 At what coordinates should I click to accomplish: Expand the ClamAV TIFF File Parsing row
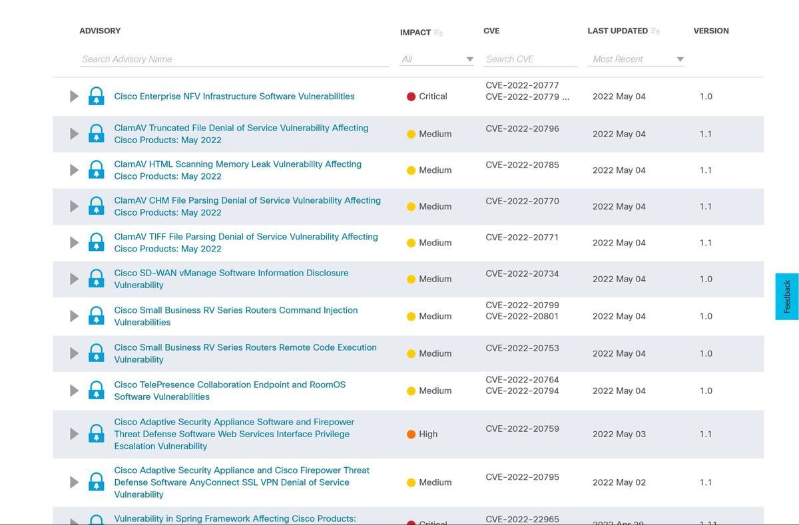point(75,243)
